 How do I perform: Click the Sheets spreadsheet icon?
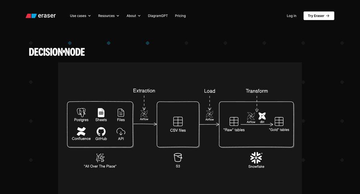(x=101, y=113)
